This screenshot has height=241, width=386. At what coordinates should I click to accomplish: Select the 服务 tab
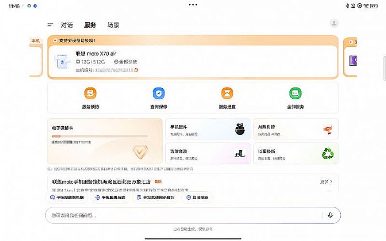tap(90, 25)
